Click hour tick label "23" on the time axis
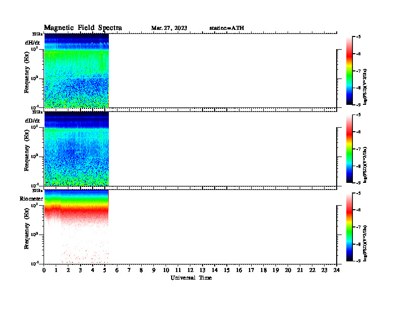Image resolution: width=401 pixels, height=310 pixels. click(324, 270)
